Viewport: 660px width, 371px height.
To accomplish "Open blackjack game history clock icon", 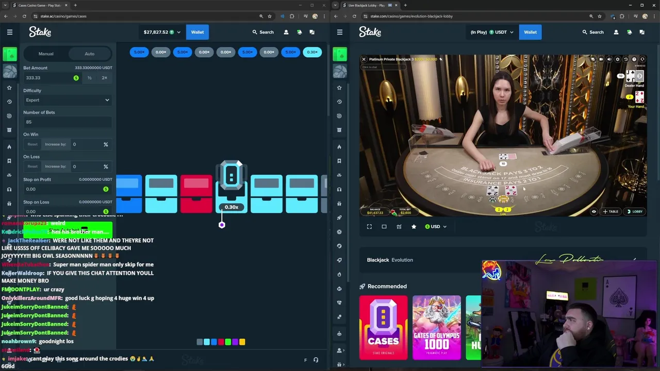I will 626,59.
